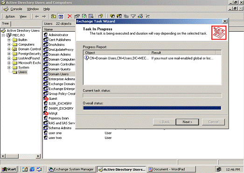This screenshot has height=173, width=244.
Task: Open the Console menu
Action: [x=16, y=9]
